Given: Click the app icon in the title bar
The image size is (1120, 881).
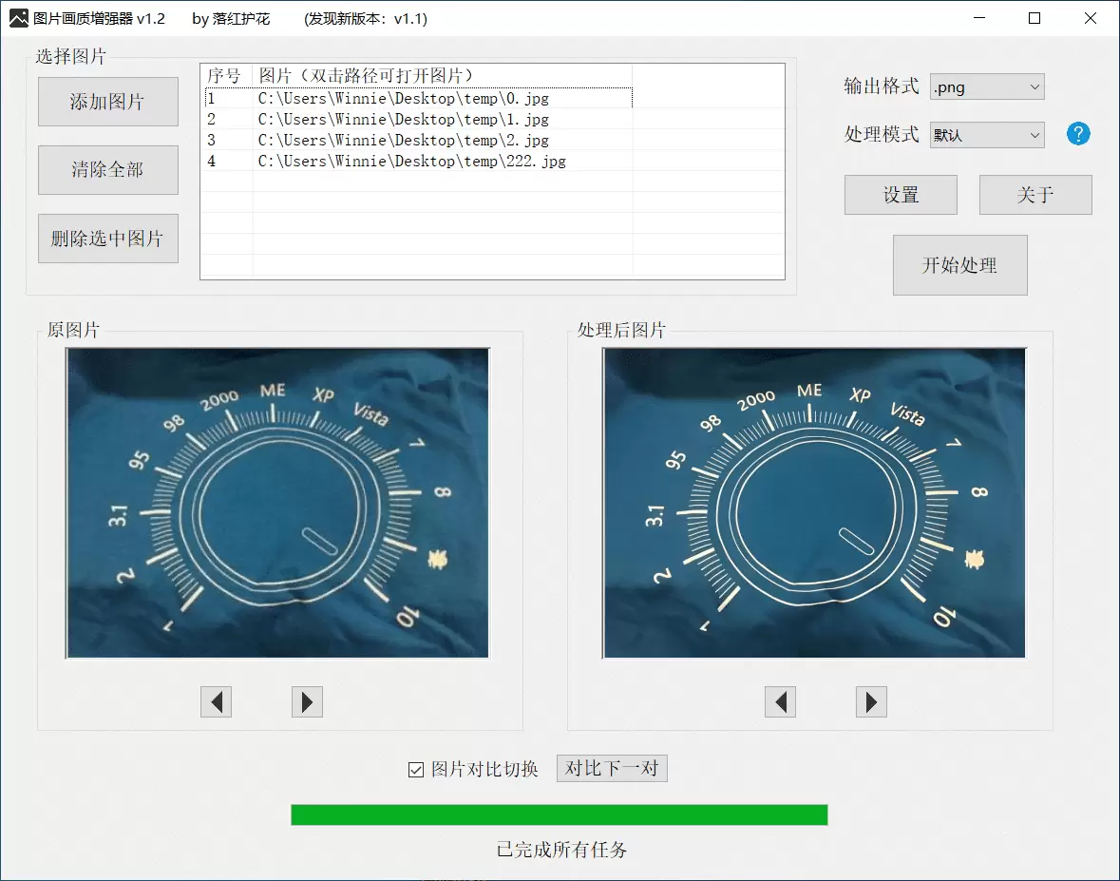Looking at the screenshot, I should (x=19, y=19).
